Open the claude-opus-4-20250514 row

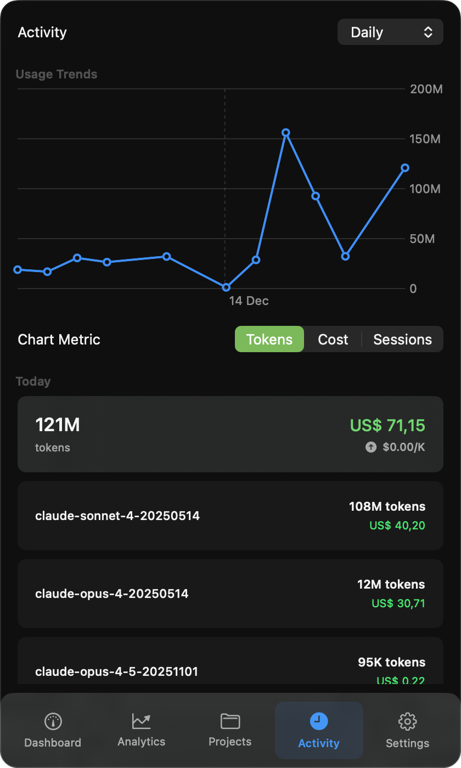pyautogui.click(x=231, y=594)
